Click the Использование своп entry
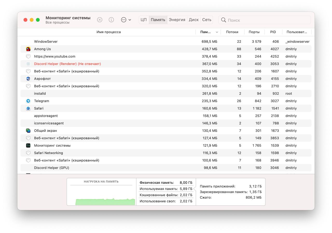The height and width of the screenshot is (233, 332). 166,201
